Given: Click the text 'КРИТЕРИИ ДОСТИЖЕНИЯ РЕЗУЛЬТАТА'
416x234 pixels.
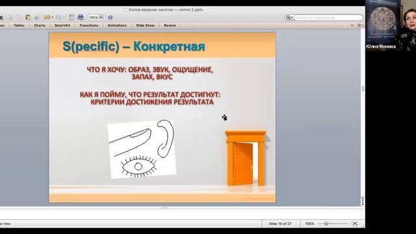Looking at the screenshot, I should pos(152,102).
